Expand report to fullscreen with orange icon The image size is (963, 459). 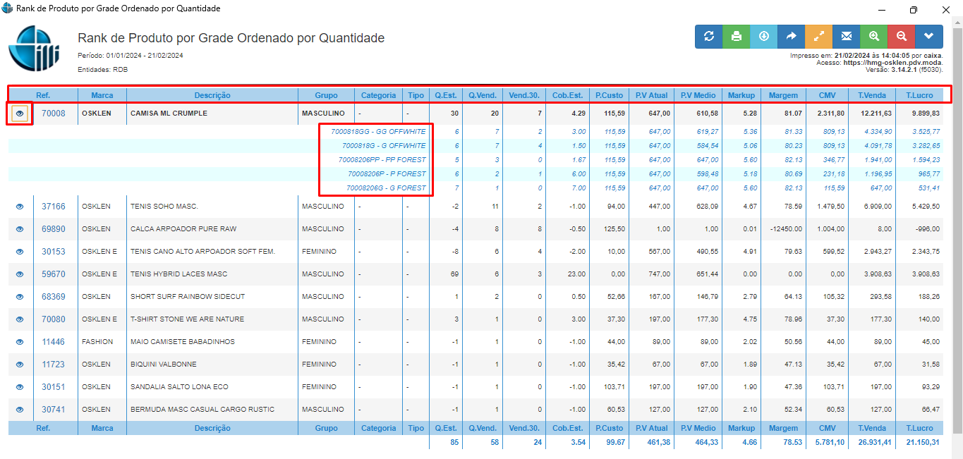818,37
